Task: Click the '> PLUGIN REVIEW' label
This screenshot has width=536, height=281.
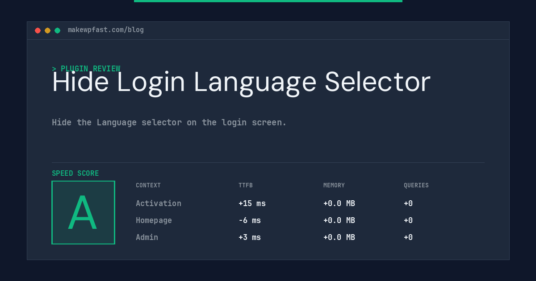Action: [x=86, y=69]
